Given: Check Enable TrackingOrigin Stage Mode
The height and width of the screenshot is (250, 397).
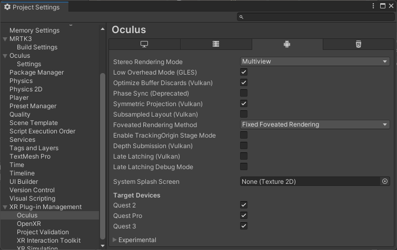Looking at the screenshot, I should (244, 135).
